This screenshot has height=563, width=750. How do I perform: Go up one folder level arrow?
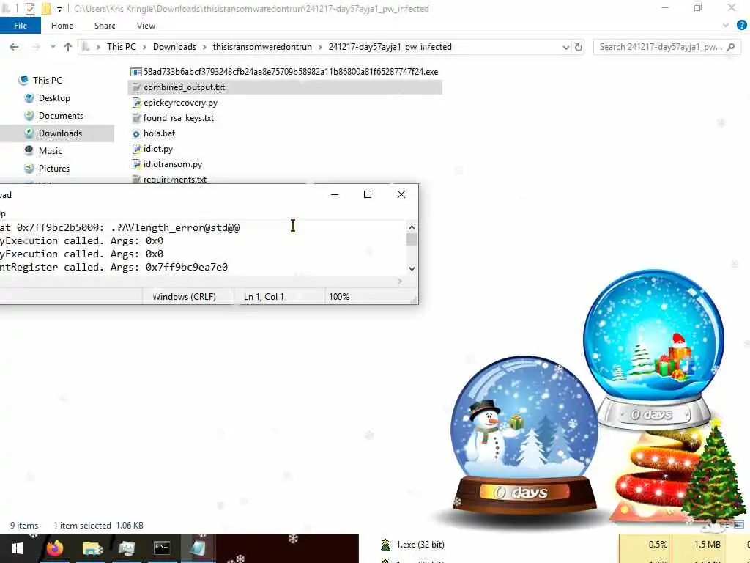pos(68,47)
